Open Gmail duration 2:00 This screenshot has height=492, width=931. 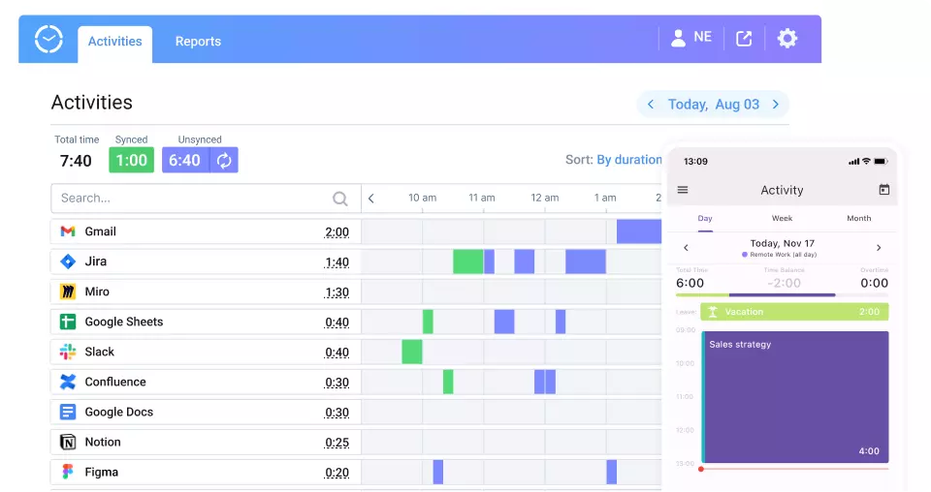click(337, 232)
